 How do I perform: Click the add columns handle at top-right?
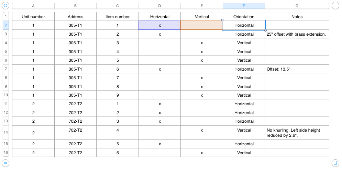(x=335, y=6)
